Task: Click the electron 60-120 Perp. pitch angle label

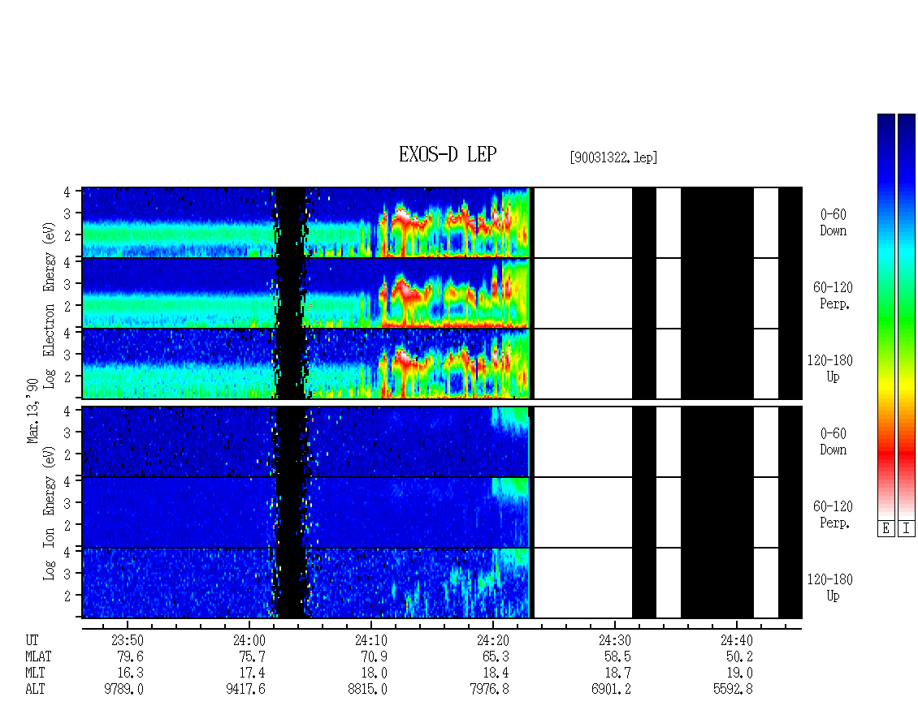Action: [x=834, y=296]
